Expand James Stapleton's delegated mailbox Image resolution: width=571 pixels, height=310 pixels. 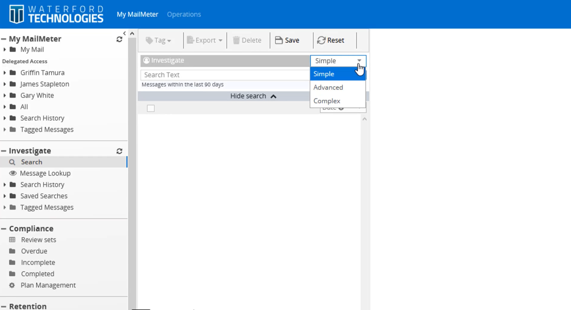point(5,84)
